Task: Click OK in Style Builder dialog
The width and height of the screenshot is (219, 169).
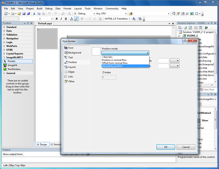Action: (166, 147)
